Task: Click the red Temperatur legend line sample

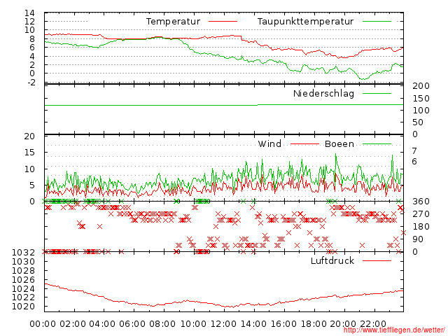Action: [x=223, y=22]
